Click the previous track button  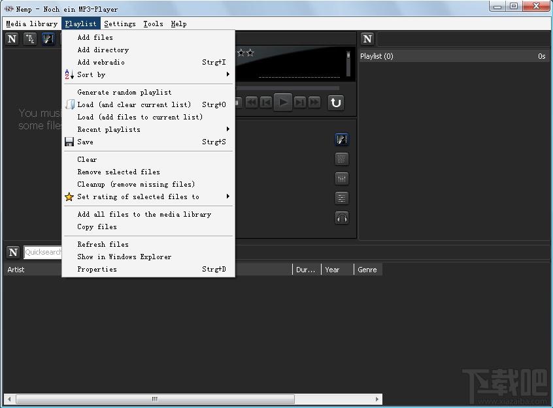(x=266, y=102)
